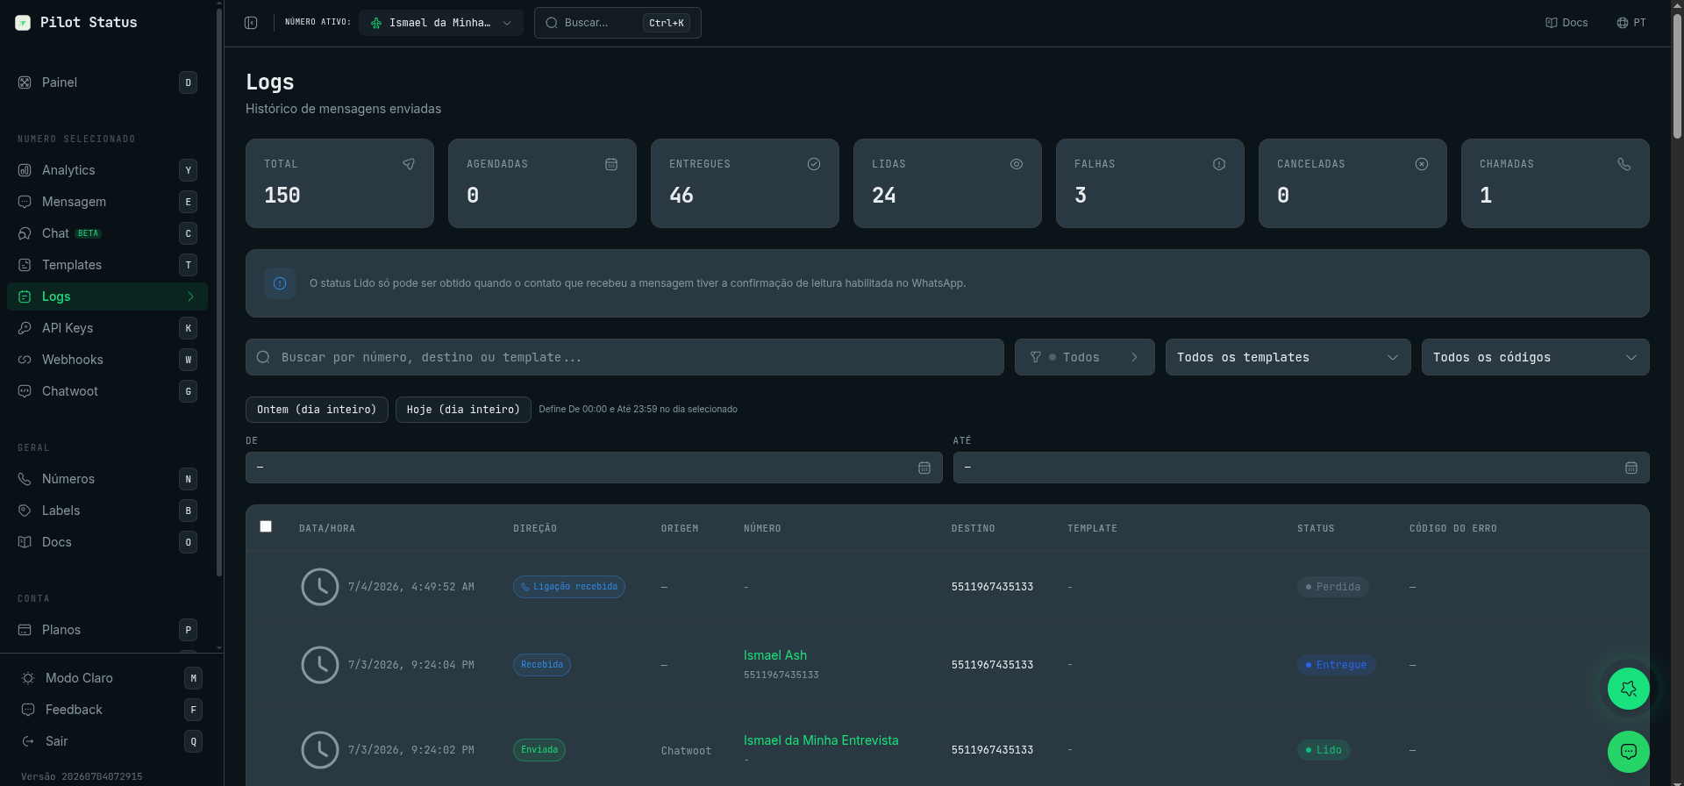Click clock icon on 4:49:52 AM row
Image resolution: width=1684 pixels, height=786 pixels.
[320, 587]
